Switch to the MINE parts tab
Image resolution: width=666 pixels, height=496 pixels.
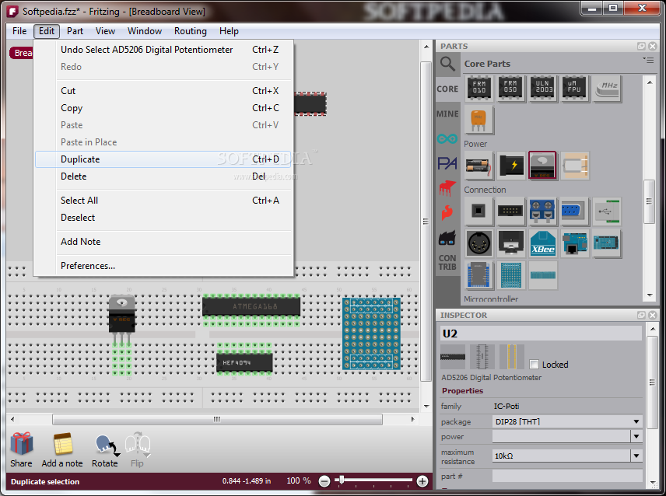[447, 114]
